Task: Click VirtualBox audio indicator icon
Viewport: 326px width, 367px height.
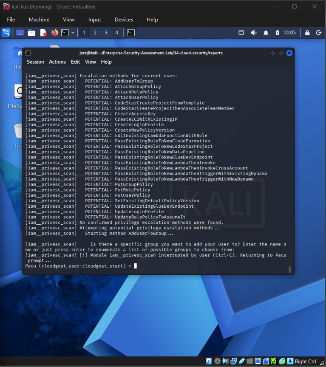Action: [x=226, y=361]
